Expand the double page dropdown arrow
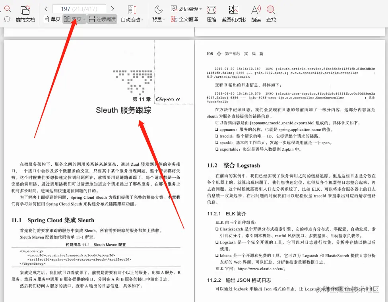This screenshot has width=388, height=302. coord(84,19)
